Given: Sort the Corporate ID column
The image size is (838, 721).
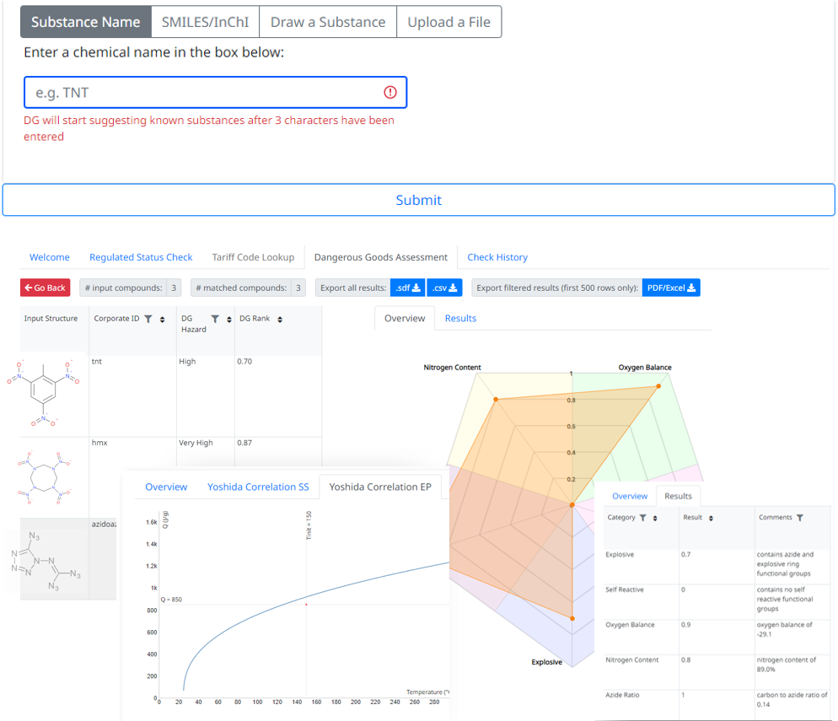Looking at the screenshot, I should coord(163,319).
